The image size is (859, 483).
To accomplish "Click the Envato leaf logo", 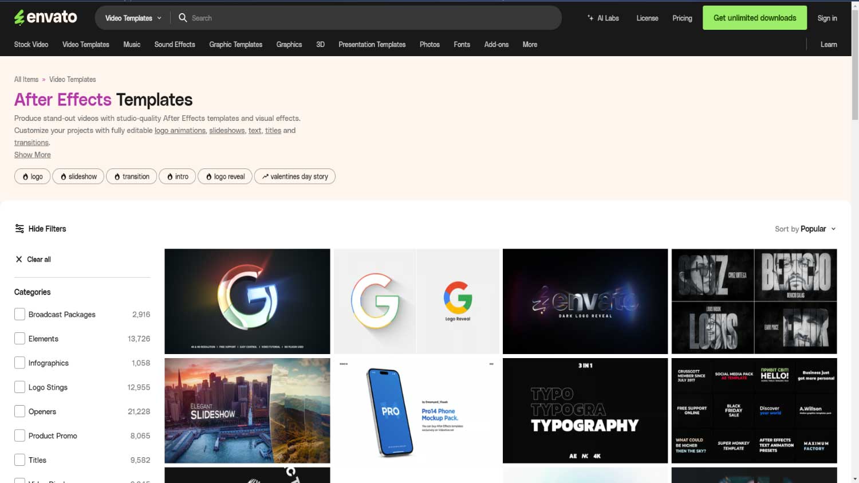I will pyautogui.click(x=19, y=17).
